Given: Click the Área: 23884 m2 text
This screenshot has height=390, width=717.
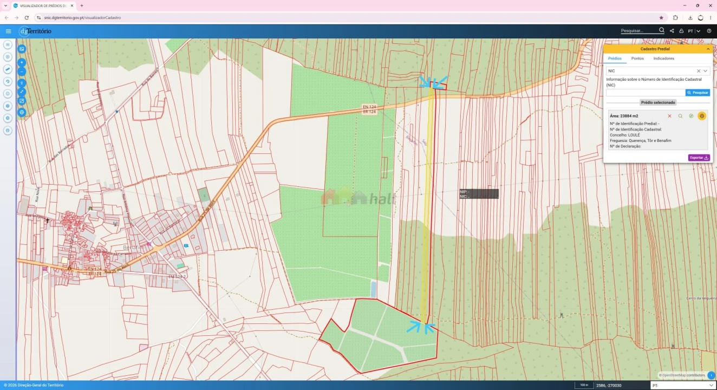Looking at the screenshot, I should tap(624, 116).
